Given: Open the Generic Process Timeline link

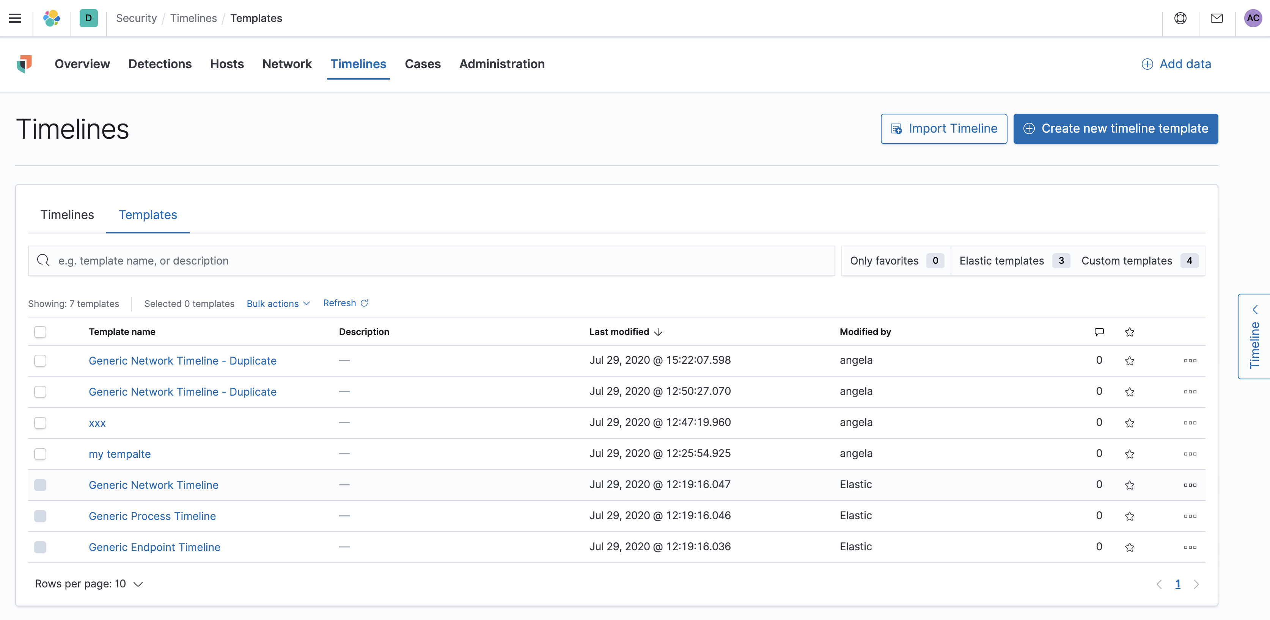Looking at the screenshot, I should 152,516.
